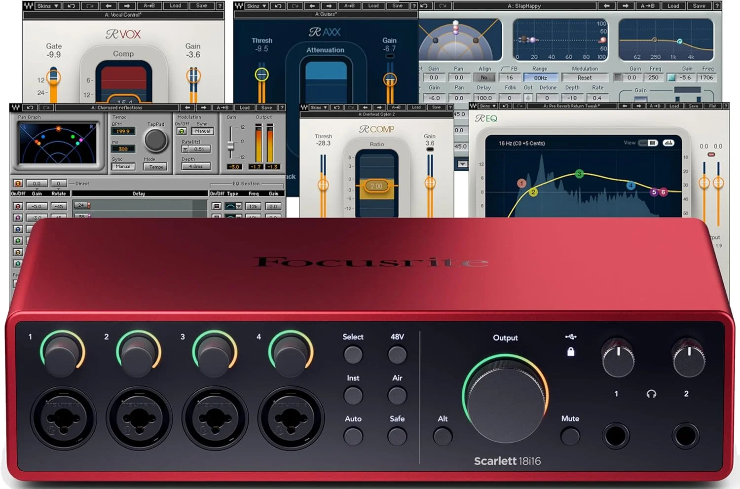Click the Reset button under Modulation

(x=585, y=78)
